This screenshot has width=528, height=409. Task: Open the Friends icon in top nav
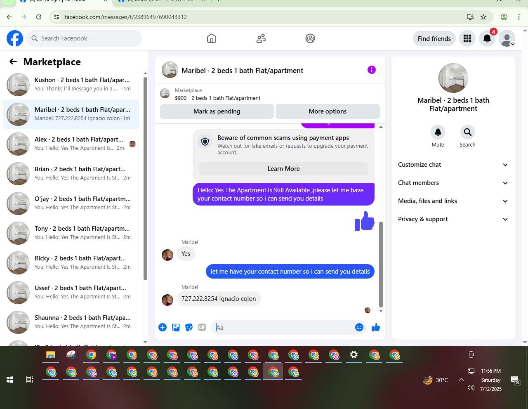pos(261,38)
